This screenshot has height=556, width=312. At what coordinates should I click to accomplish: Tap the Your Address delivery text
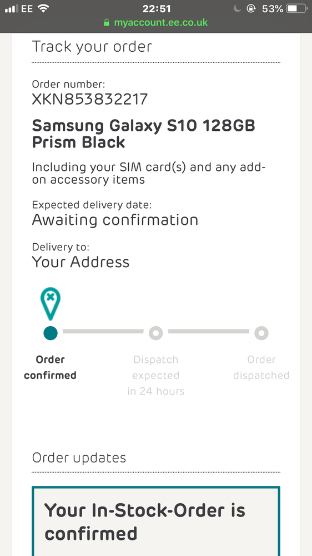click(80, 262)
